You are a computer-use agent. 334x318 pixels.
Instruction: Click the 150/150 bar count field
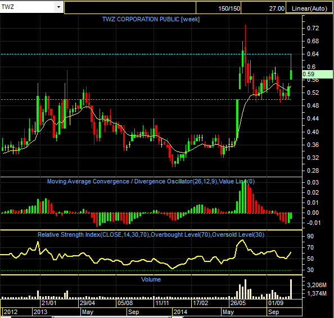point(218,8)
